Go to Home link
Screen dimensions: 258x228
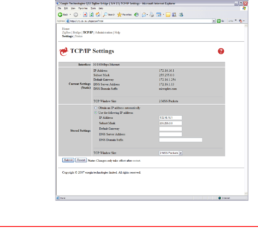pyautogui.click(x=66, y=29)
